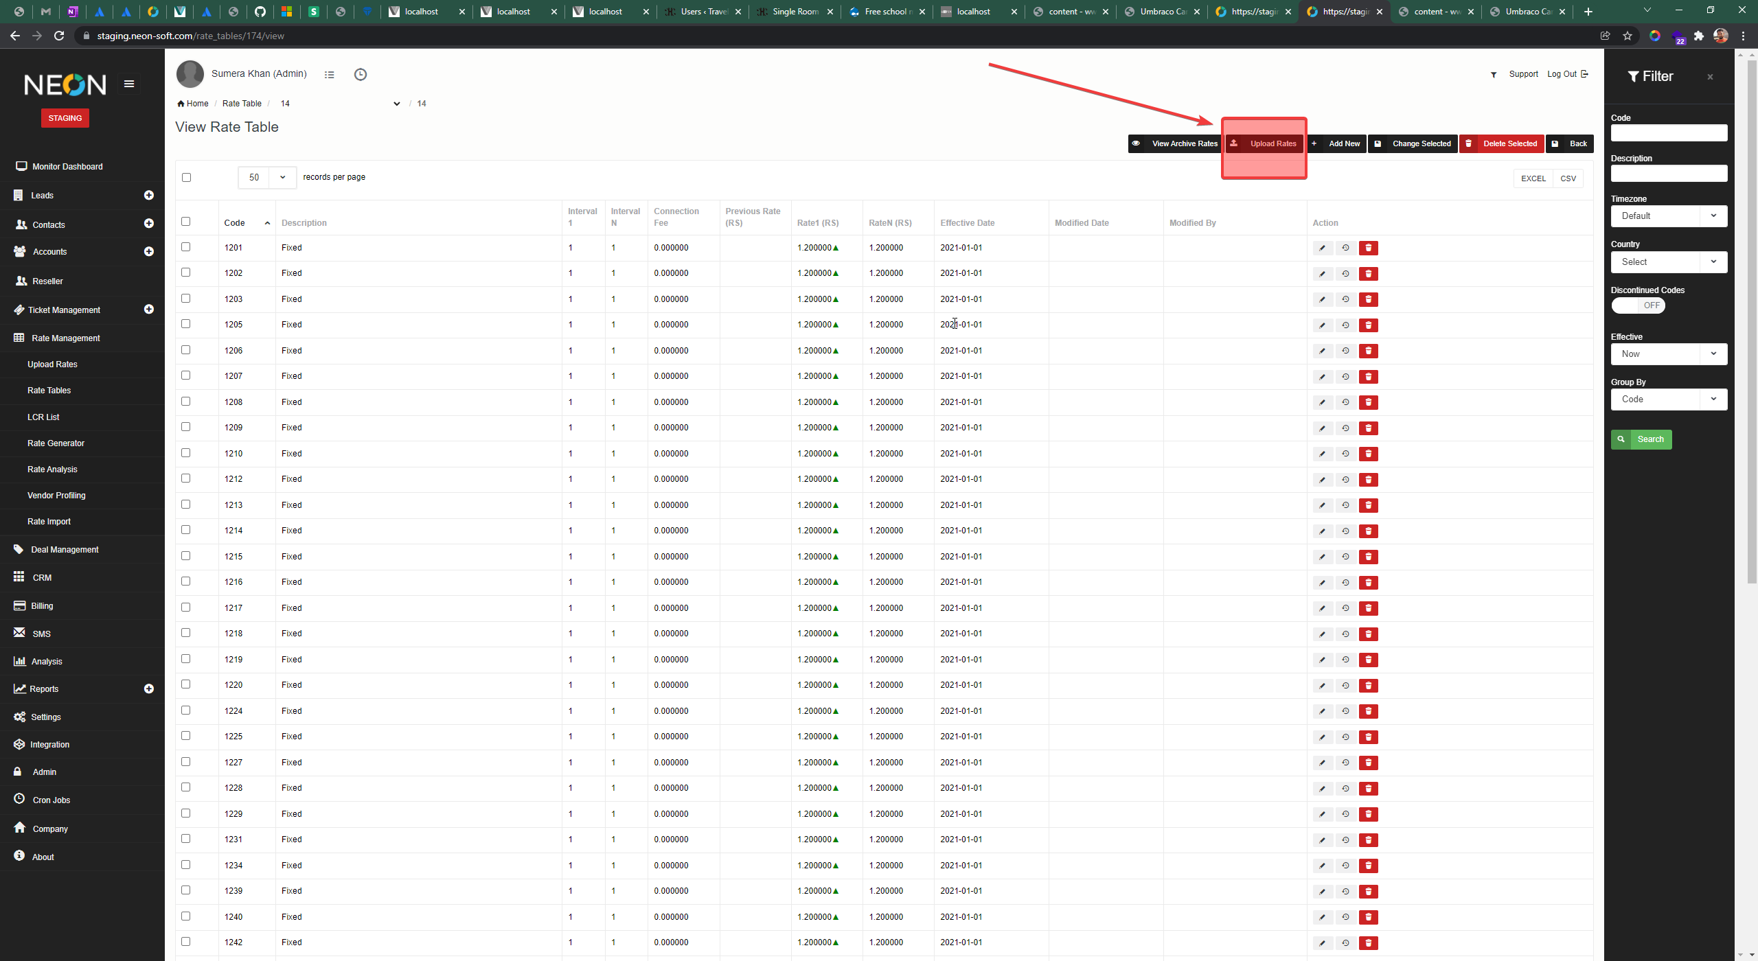Image resolution: width=1758 pixels, height=961 pixels.
Task: Expand the Timezone dropdown in Filter
Action: click(x=1669, y=216)
